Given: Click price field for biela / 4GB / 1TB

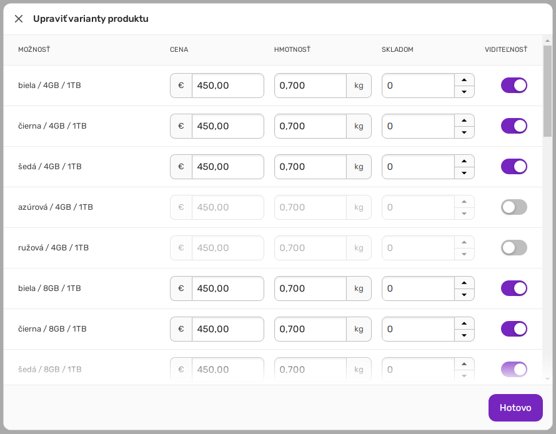Looking at the screenshot, I should coord(227,86).
